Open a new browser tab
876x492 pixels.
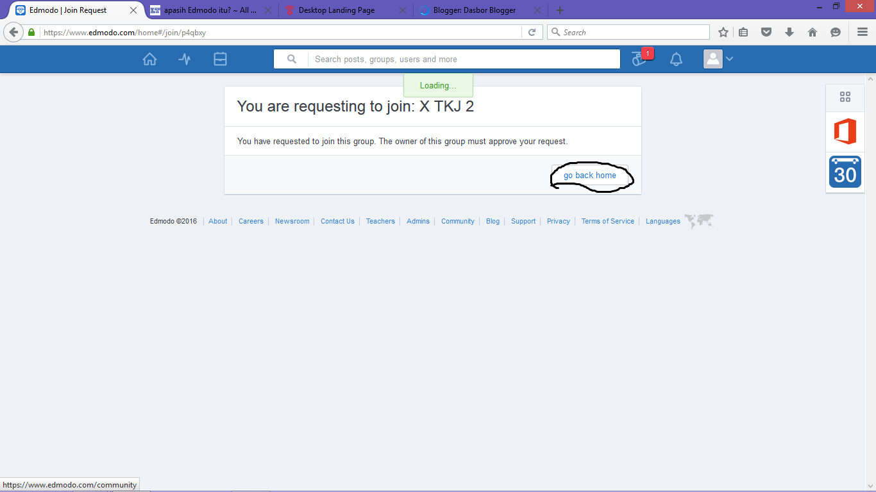tap(560, 10)
